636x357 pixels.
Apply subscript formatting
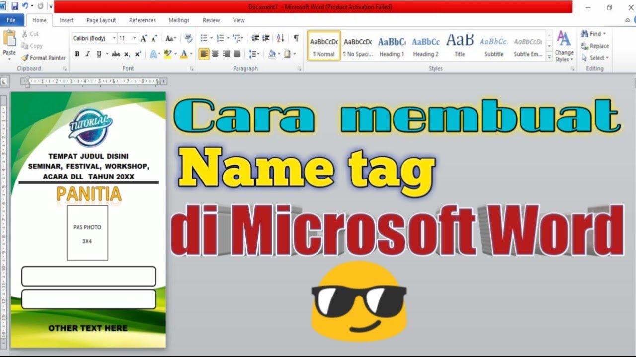click(x=127, y=54)
